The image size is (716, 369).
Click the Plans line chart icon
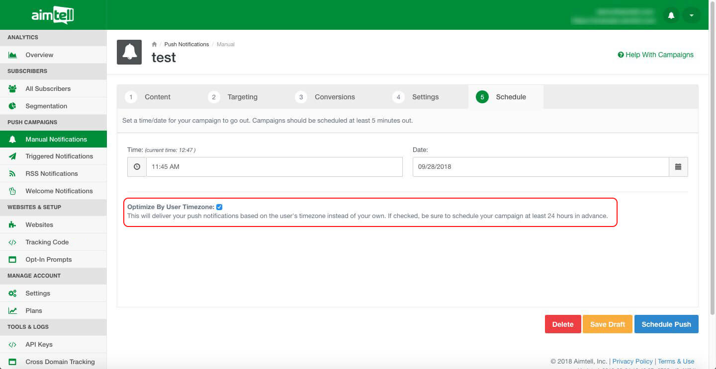(12, 311)
